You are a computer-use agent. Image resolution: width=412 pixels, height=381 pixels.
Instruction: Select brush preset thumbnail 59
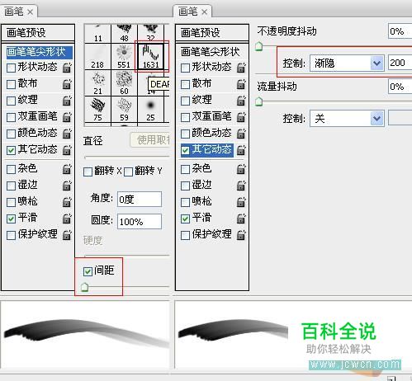[x=124, y=110]
